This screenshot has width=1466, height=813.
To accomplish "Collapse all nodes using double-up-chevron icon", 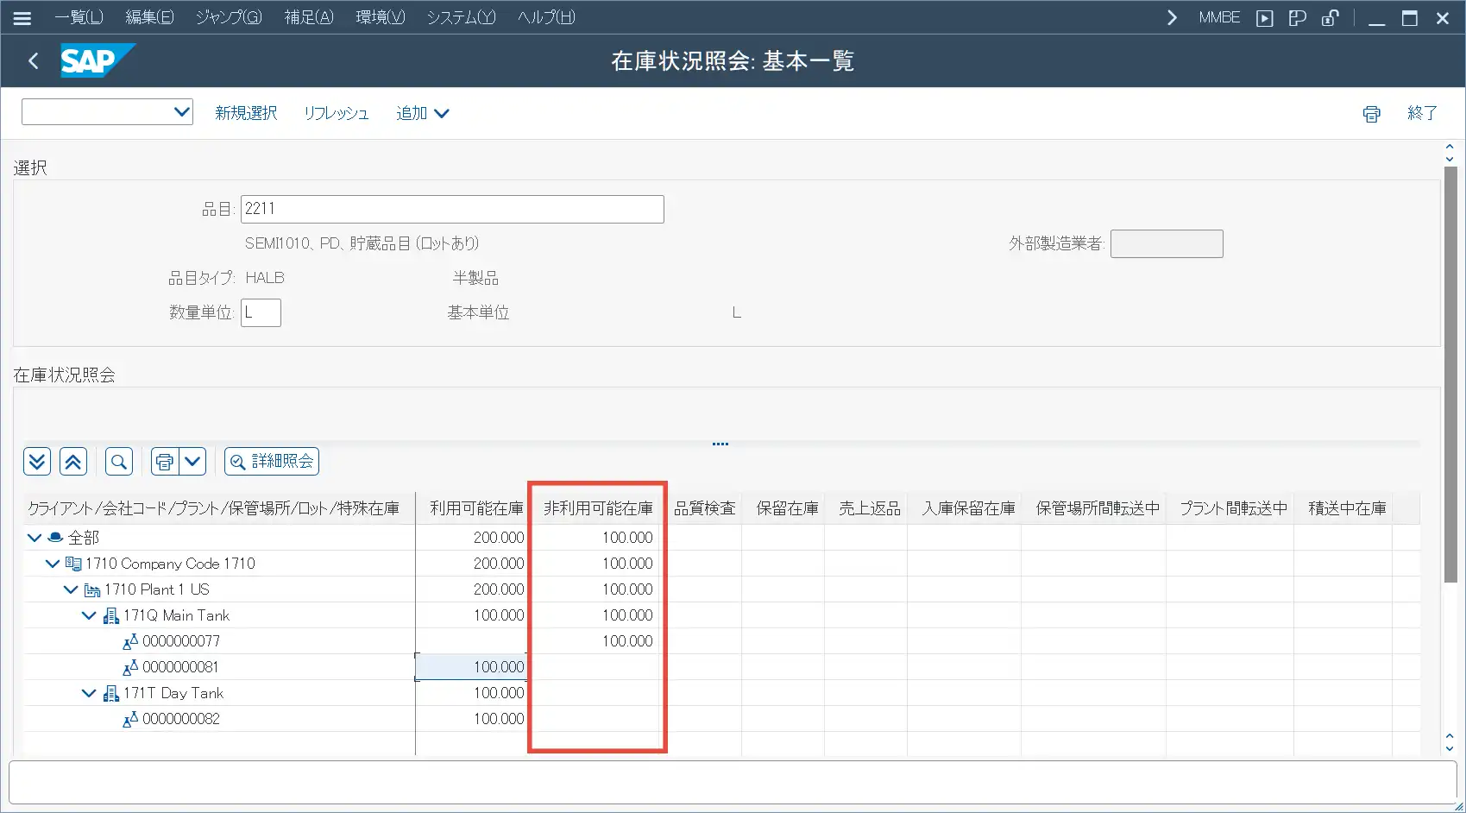I will pyautogui.click(x=73, y=461).
